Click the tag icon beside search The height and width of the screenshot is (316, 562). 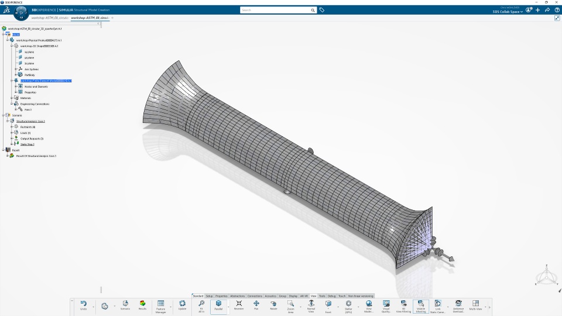tap(322, 10)
